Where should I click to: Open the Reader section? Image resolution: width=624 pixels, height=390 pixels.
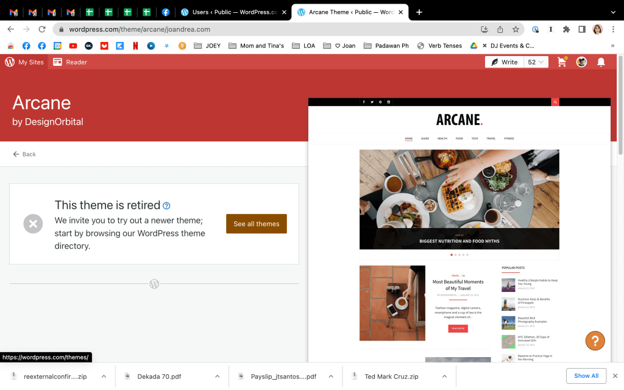click(70, 62)
